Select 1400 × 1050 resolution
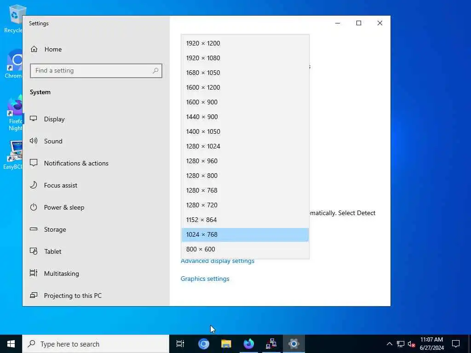Image resolution: width=471 pixels, height=353 pixels. click(x=245, y=131)
